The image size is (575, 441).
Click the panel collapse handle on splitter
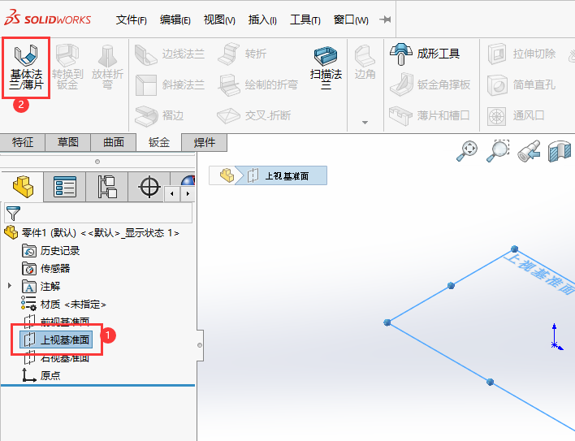point(200,345)
